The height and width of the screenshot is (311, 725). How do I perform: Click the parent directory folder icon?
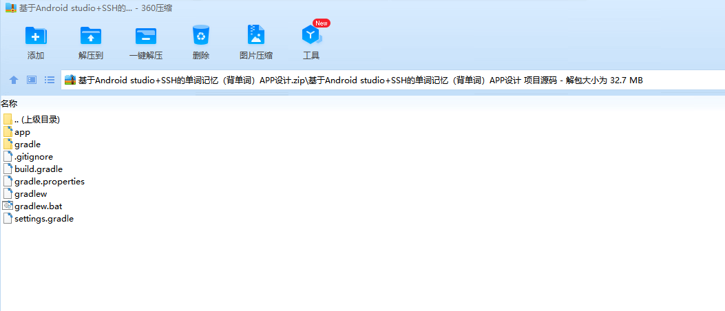[8, 119]
